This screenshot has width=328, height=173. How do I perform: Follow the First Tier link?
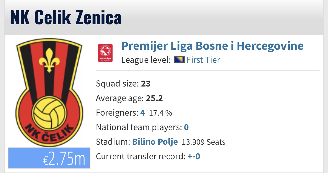203,60
